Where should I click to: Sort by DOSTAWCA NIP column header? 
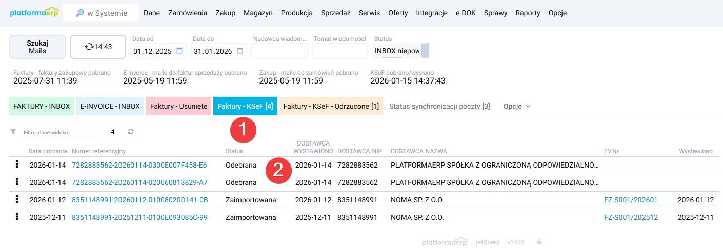click(359, 151)
